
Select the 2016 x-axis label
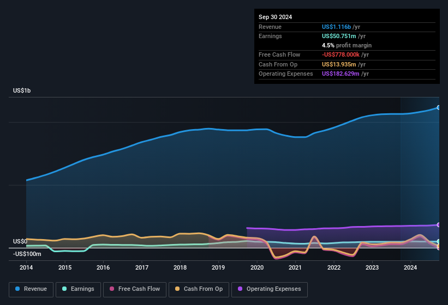[103, 267]
